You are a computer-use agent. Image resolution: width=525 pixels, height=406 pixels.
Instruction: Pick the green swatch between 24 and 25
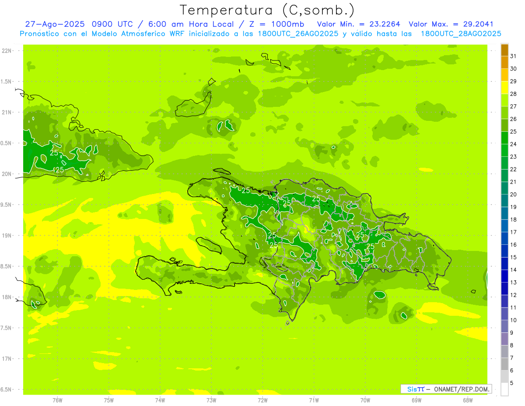pos(504,138)
